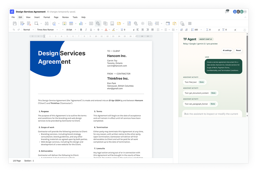Undo the last action

coord(14,30)
